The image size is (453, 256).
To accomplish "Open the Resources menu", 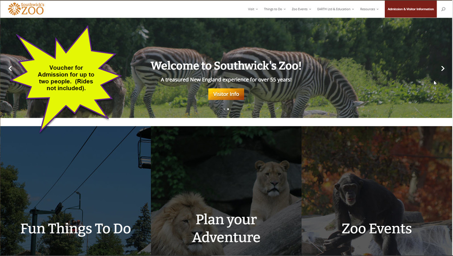I will pyautogui.click(x=369, y=9).
